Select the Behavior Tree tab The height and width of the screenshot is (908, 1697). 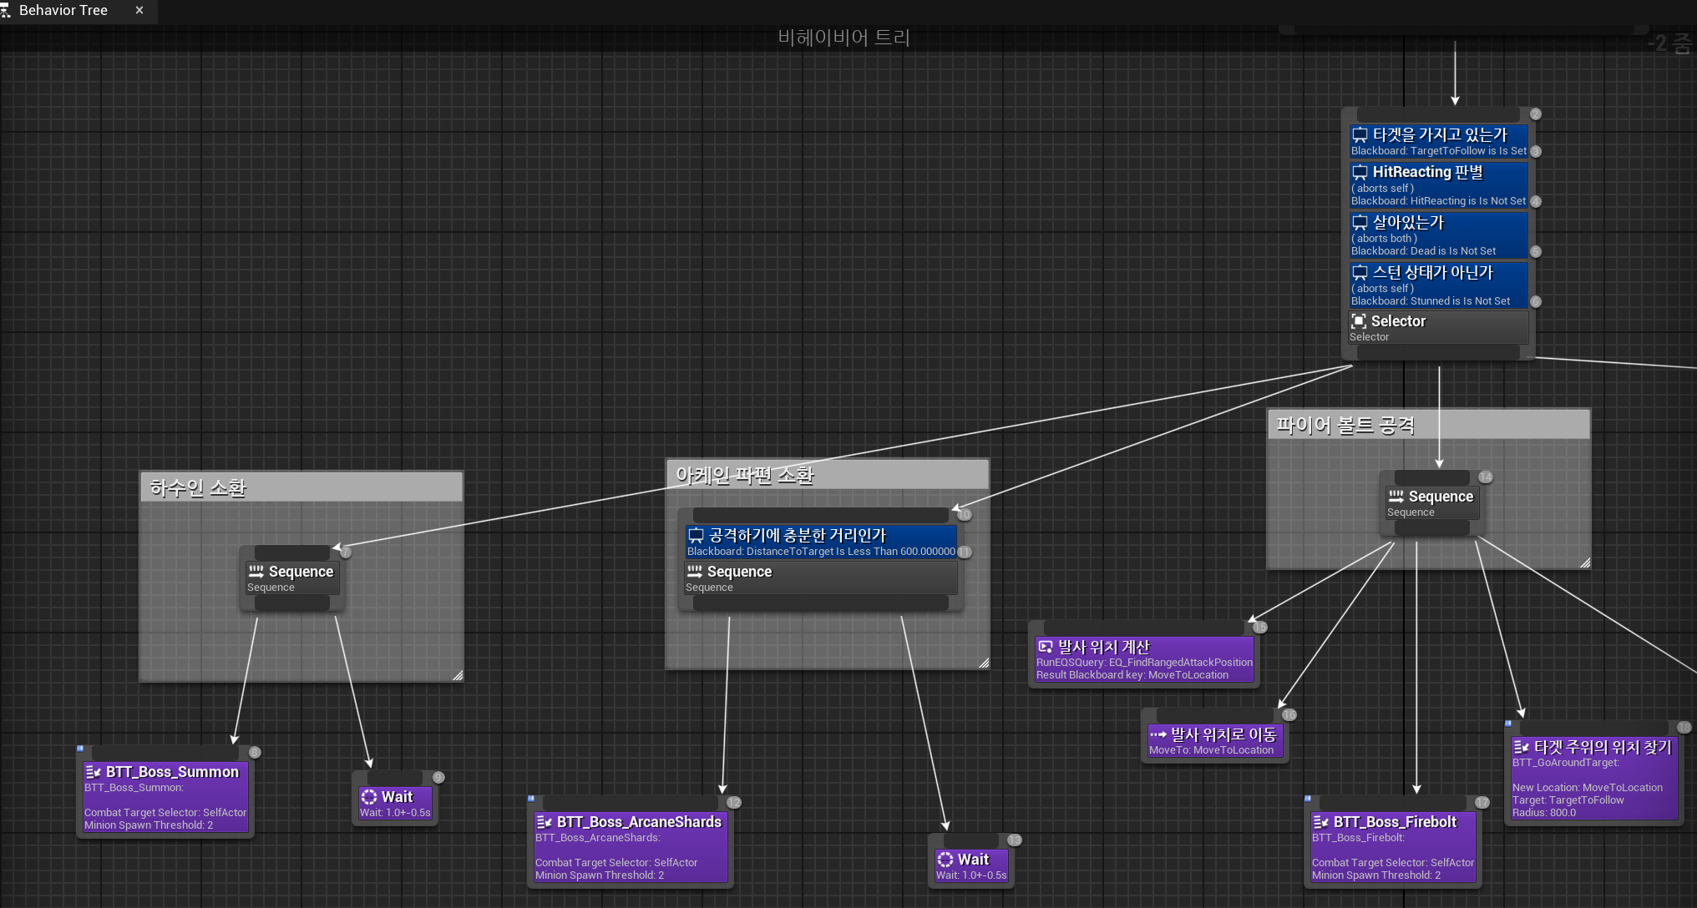pos(63,11)
